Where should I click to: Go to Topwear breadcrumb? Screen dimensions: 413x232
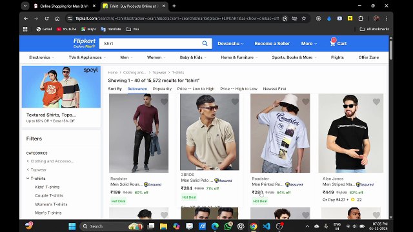pyautogui.click(x=159, y=72)
